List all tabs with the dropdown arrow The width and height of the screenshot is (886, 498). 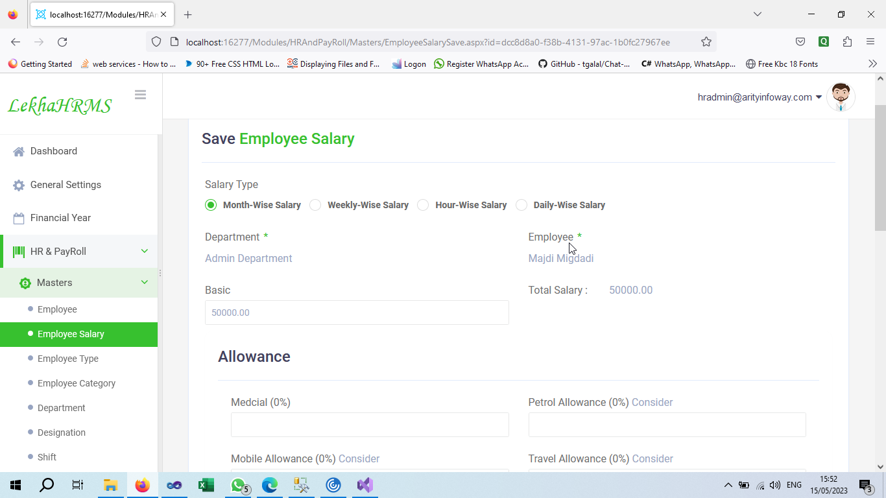pyautogui.click(x=757, y=14)
